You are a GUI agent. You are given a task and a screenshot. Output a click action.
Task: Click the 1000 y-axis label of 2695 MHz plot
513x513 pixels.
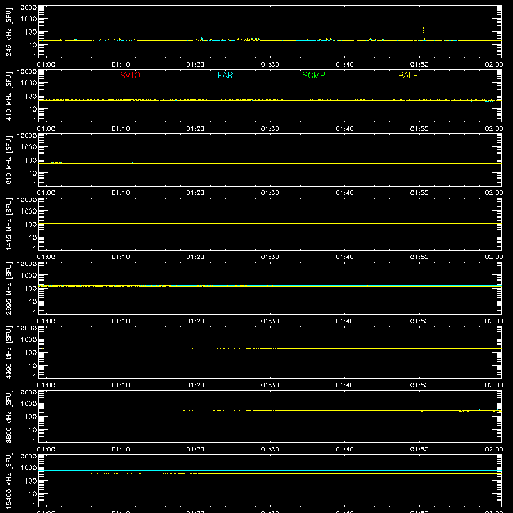pyautogui.click(x=29, y=276)
